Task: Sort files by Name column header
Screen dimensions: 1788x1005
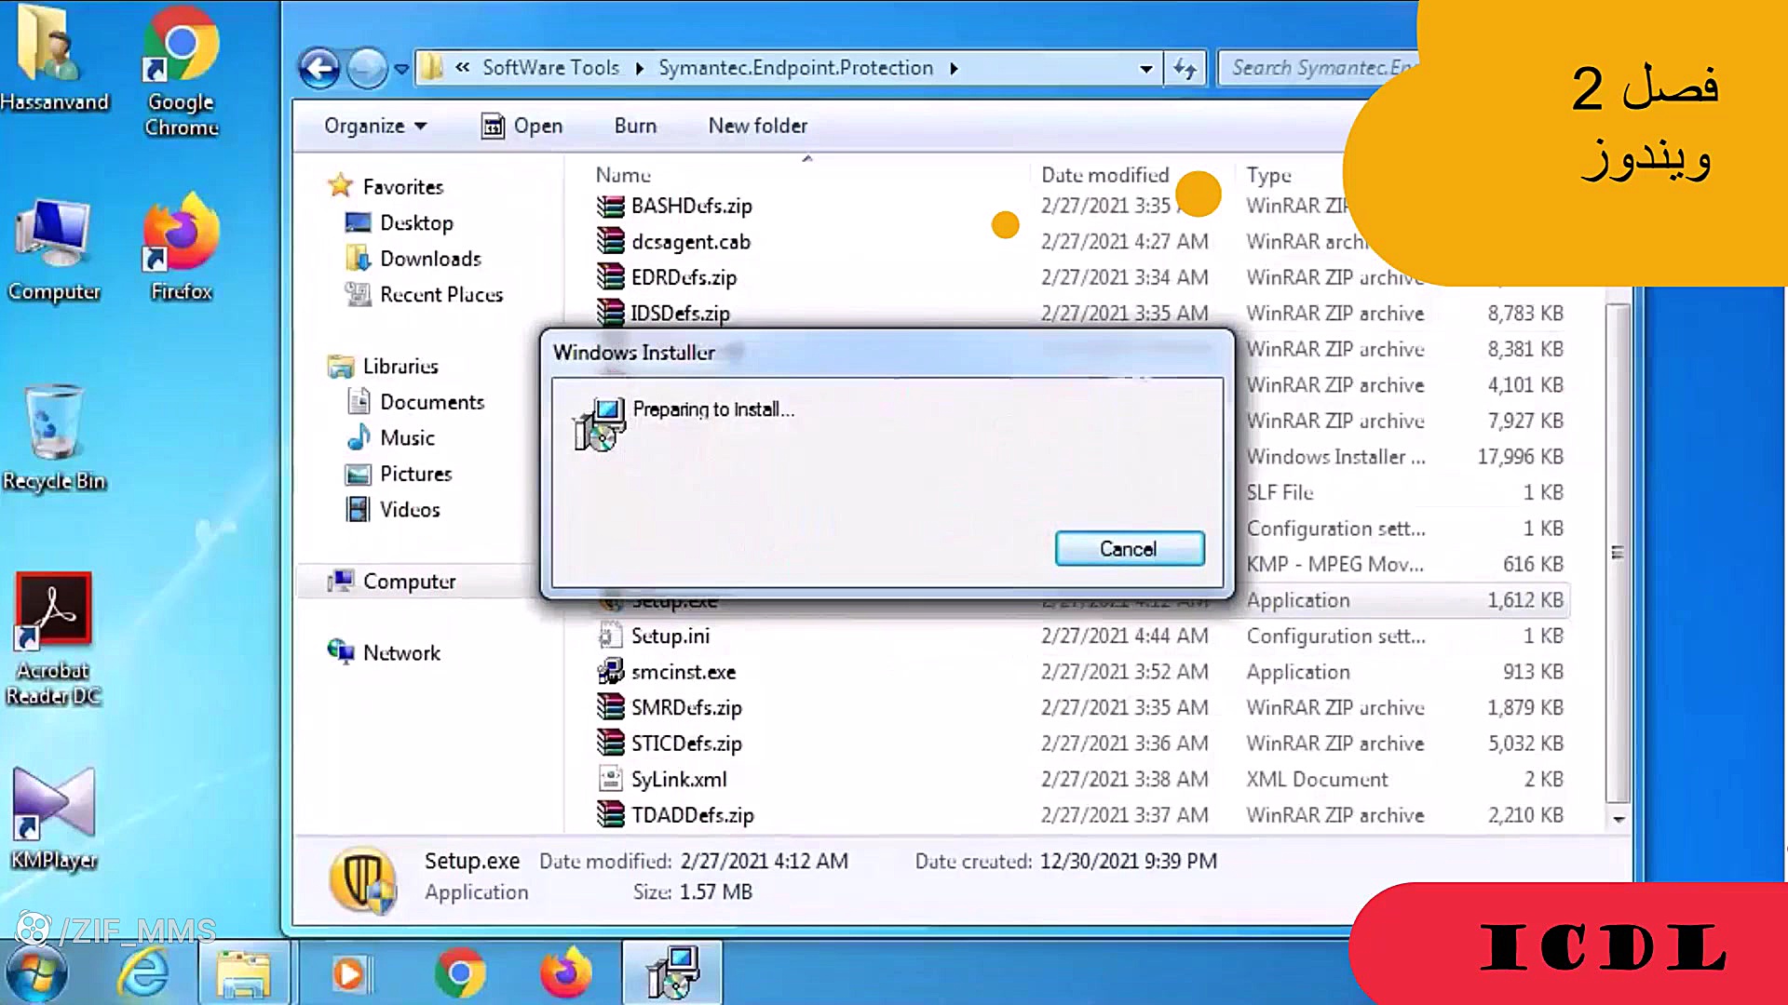Action: click(623, 175)
